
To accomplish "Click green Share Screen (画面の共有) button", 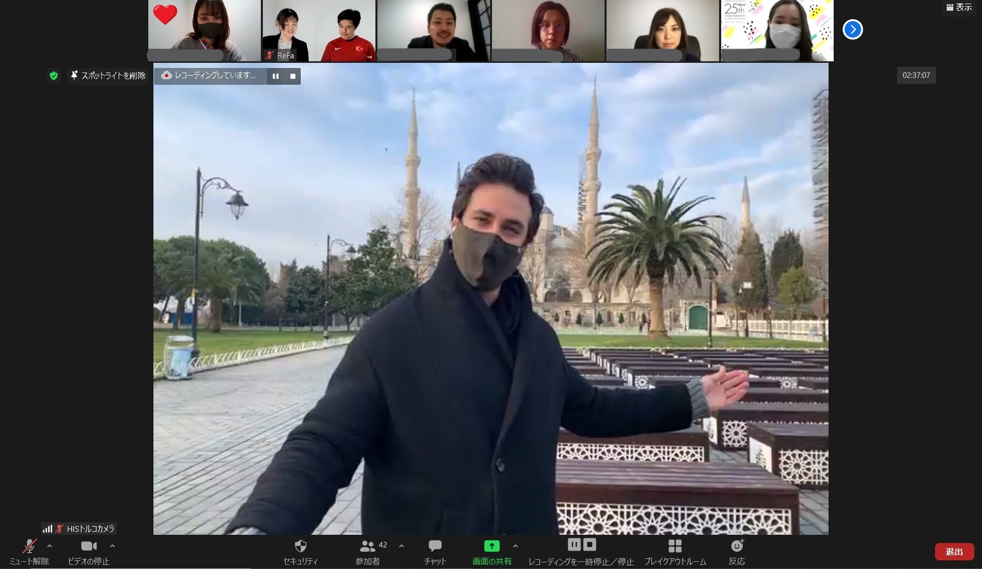I will [x=492, y=552].
